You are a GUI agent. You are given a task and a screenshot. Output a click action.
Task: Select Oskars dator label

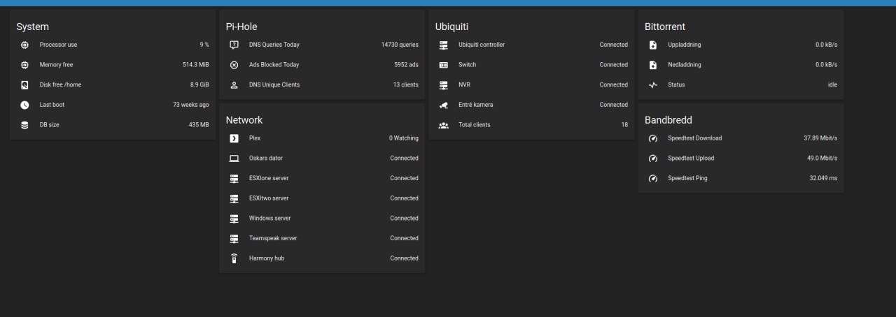(266, 158)
